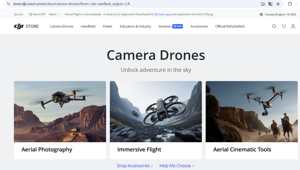The width and height of the screenshot is (300, 170).
Task: Open the Aerial Photography drone image
Action: (60, 112)
